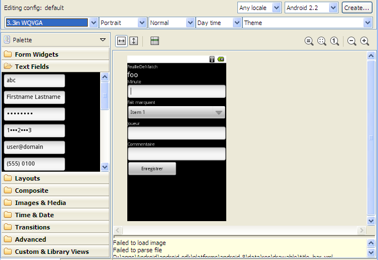Click the Joueur input field in preview
Viewport: 378px width, 260px height.
click(x=177, y=133)
